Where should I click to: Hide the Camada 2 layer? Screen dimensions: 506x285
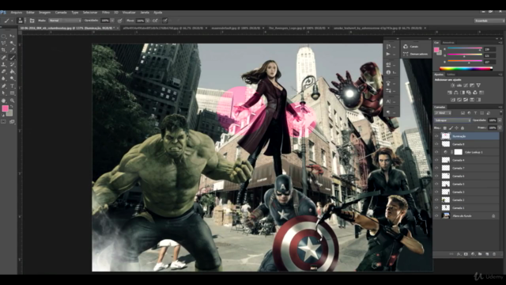(x=436, y=199)
